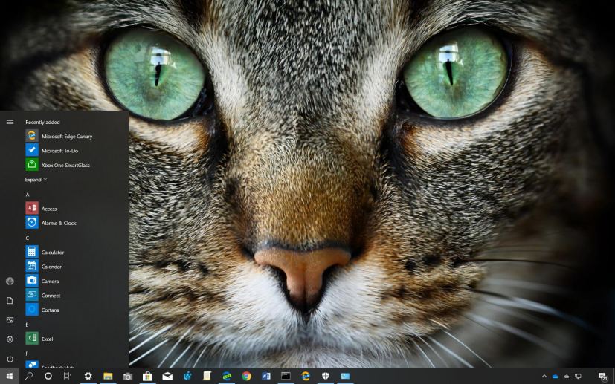The height and width of the screenshot is (384, 615).
Task: Open the blue OneDrive tray icon
Action: tap(556, 377)
